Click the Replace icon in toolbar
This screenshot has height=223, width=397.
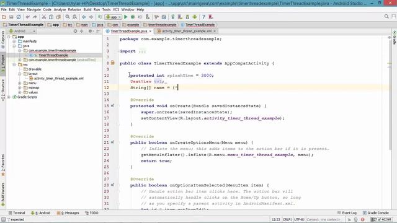coord(74,17)
